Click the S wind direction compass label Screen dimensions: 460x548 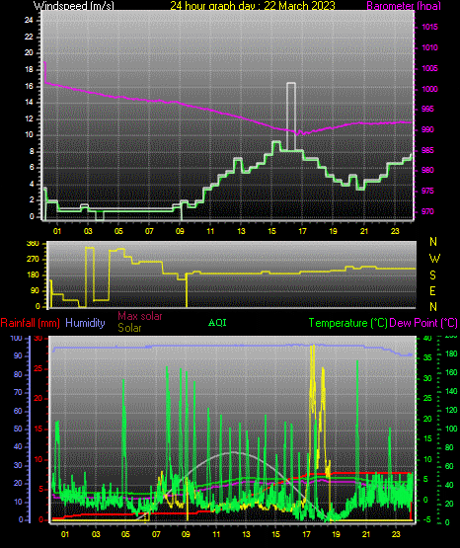tap(432, 275)
